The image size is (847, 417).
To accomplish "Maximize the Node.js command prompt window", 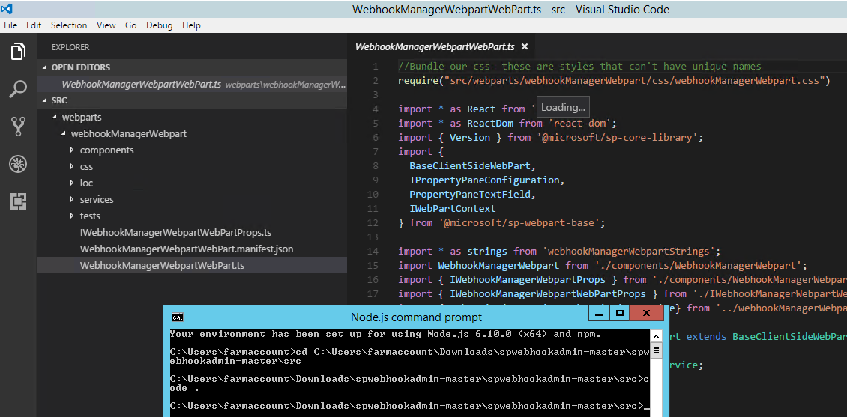I will pyautogui.click(x=620, y=313).
